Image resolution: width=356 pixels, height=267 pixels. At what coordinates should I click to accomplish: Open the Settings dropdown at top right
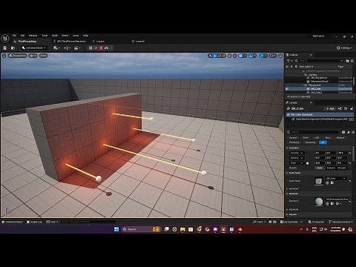pyautogui.click(x=345, y=47)
